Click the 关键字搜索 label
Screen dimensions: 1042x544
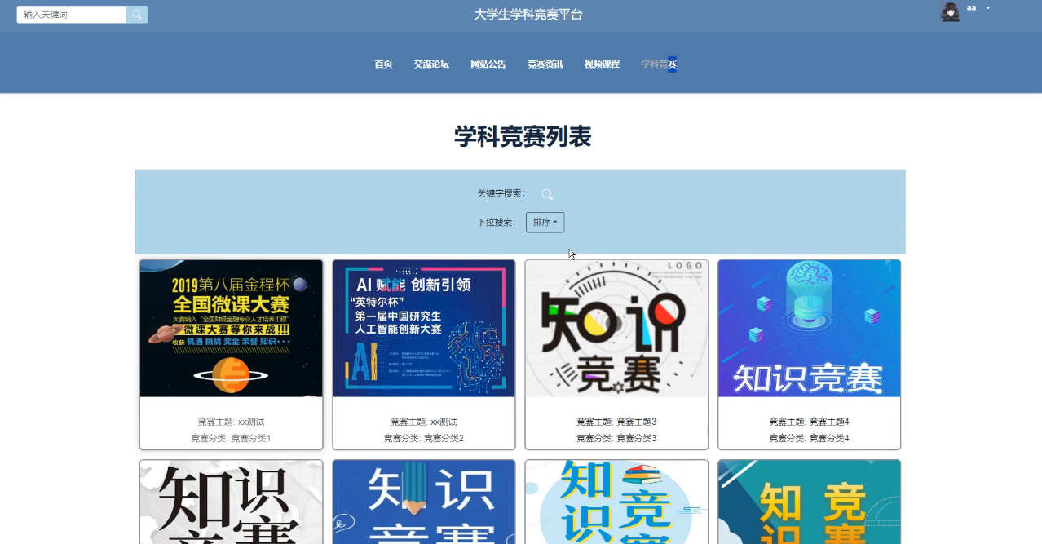(x=501, y=193)
